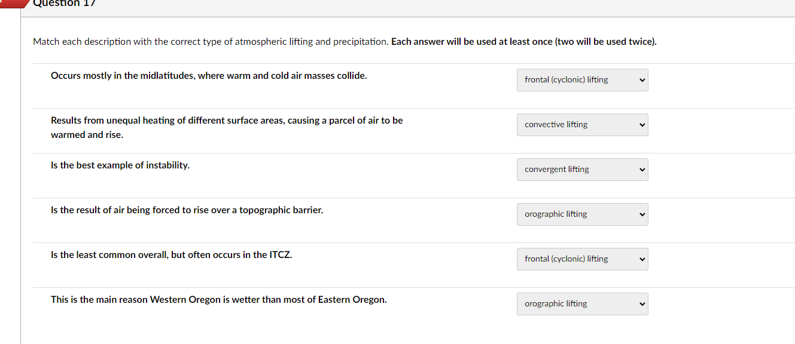Viewport: 795px width, 344px height.
Task: Click the instability description text
Action: click(120, 165)
